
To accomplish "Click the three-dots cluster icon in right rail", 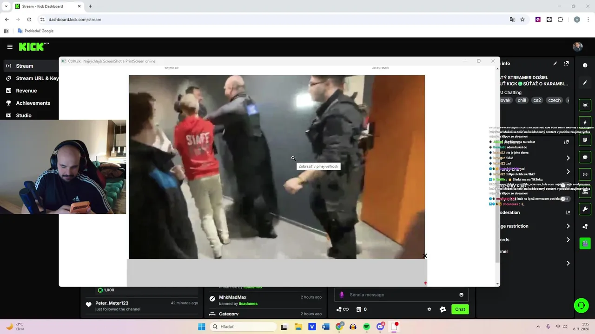I will coord(585,226).
